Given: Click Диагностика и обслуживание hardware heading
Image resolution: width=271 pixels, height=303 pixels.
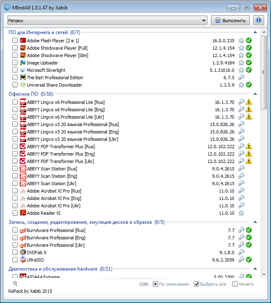Looking at the screenshot, I should click(60, 269).
